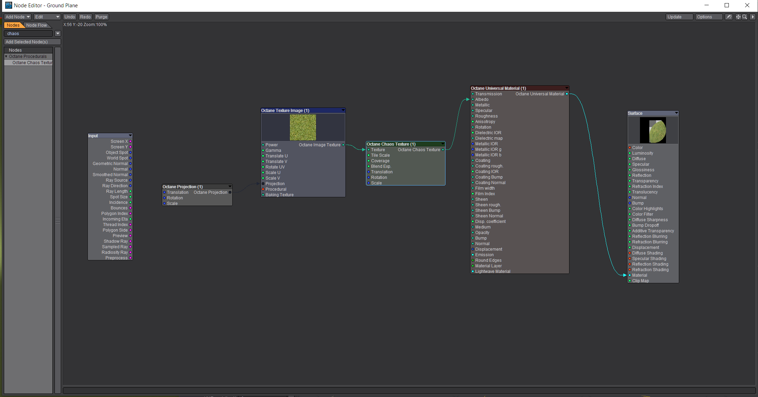Click the Texture input dot on Chaos Texture
Viewport: 758px width, 397px height.
pos(368,150)
